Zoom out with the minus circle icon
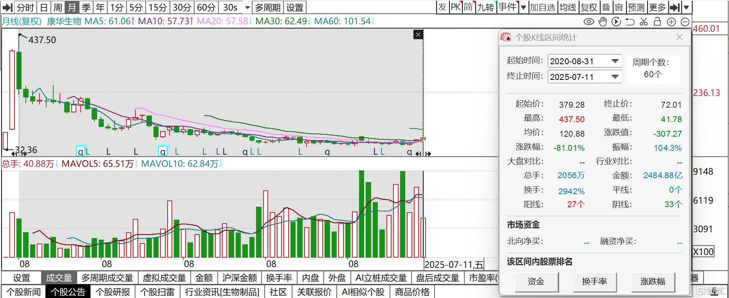Viewport: 729px width, 298px height. pyautogui.click(x=685, y=22)
